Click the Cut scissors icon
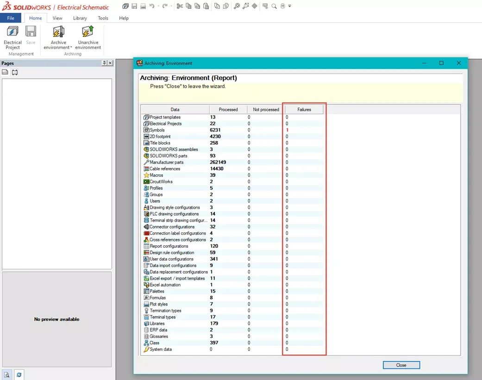 coord(180,6)
